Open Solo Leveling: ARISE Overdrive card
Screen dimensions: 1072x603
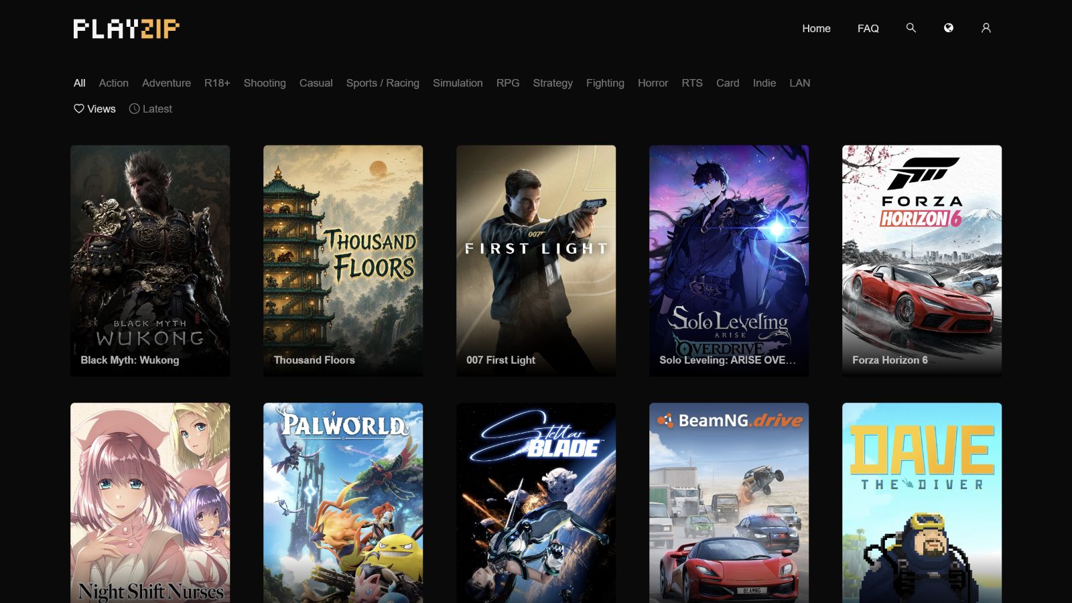pyautogui.click(x=729, y=261)
